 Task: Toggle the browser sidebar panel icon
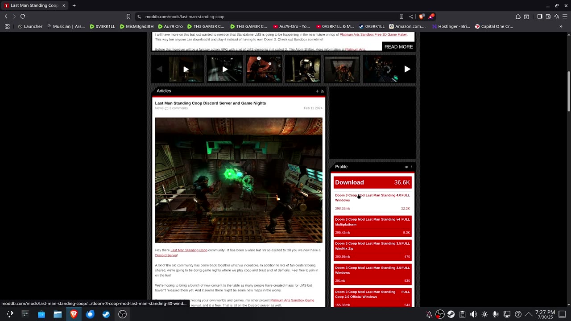539,16
